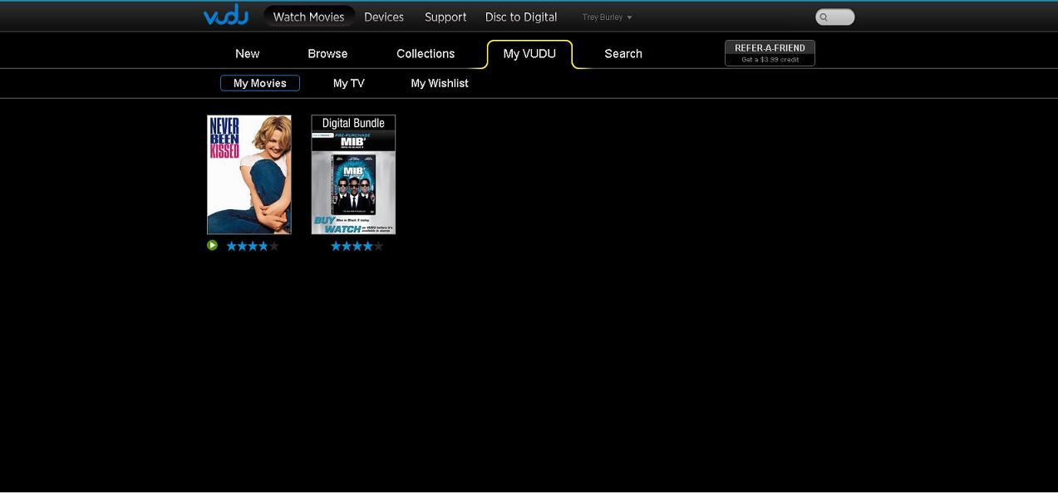Open the MIB 3 Digital Bundle poster

(x=353, y=174)
